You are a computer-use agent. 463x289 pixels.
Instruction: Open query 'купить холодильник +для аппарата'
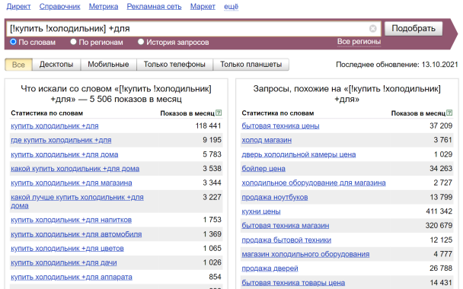coord(72,277)
